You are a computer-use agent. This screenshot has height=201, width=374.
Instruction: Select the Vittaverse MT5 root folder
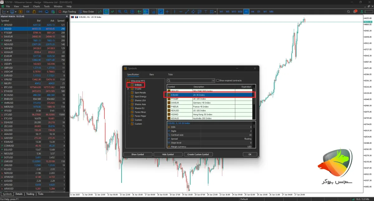[137, 81]
